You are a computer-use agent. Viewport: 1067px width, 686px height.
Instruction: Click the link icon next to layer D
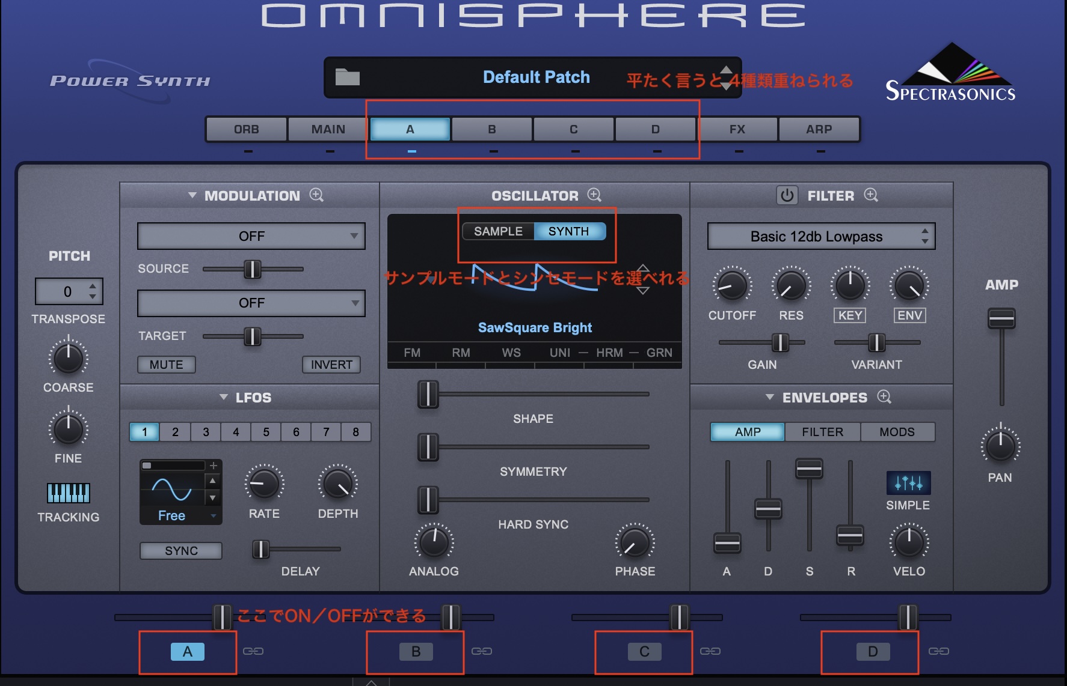pos(939,651)
